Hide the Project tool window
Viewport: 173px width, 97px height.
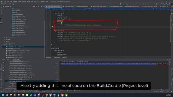tap(44, 6)
